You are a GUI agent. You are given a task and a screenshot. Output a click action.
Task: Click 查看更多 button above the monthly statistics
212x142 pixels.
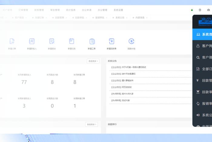pos(93,61)
